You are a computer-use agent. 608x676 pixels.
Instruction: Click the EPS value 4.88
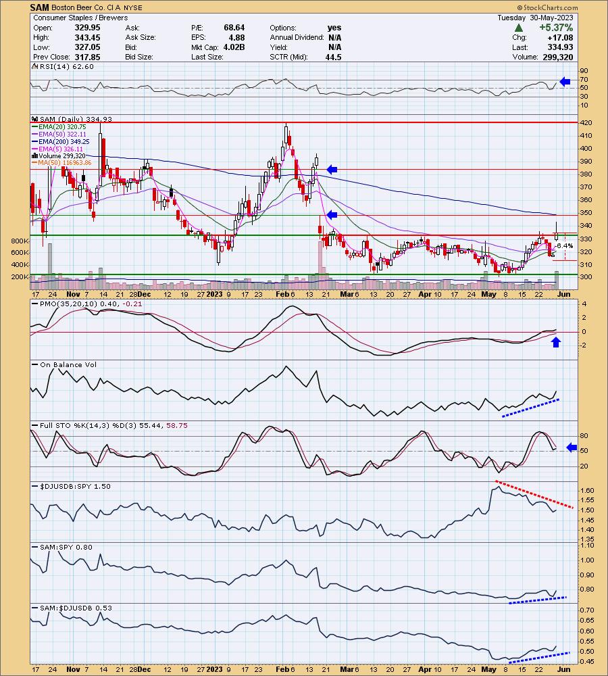click(236, 37)
